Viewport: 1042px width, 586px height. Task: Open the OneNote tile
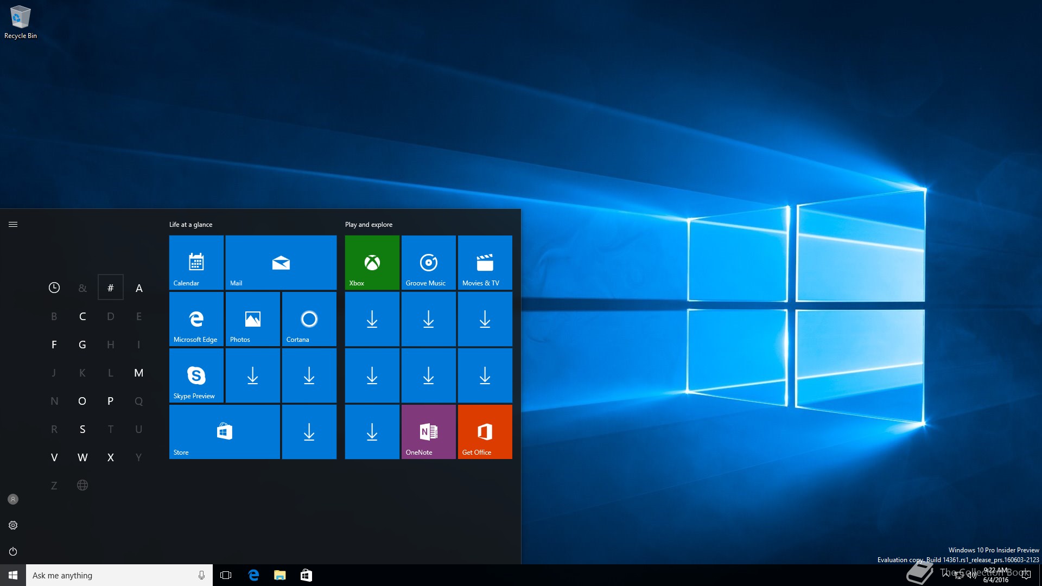(429, 432)
